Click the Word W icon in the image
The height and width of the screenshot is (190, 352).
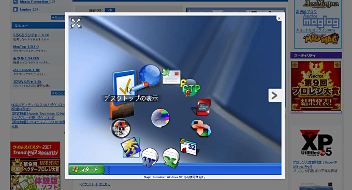tap(150, 157)
